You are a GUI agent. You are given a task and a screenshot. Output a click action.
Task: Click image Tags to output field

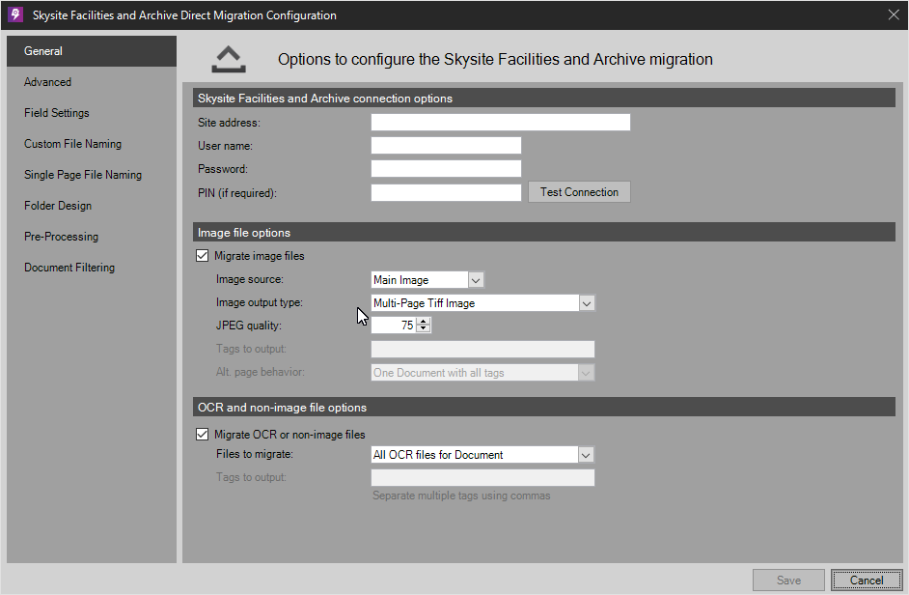tap(482, 349)
